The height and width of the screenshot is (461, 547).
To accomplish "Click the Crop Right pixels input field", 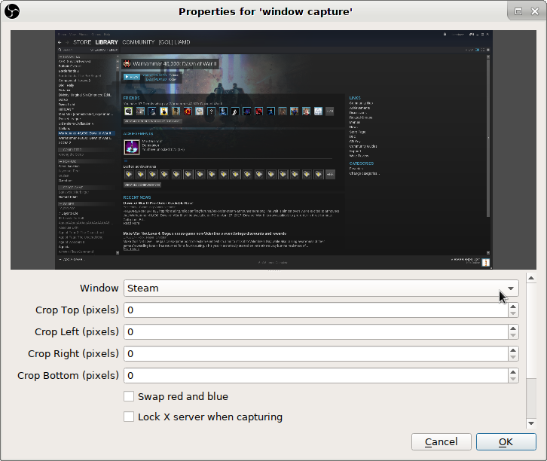I will 316,353.
